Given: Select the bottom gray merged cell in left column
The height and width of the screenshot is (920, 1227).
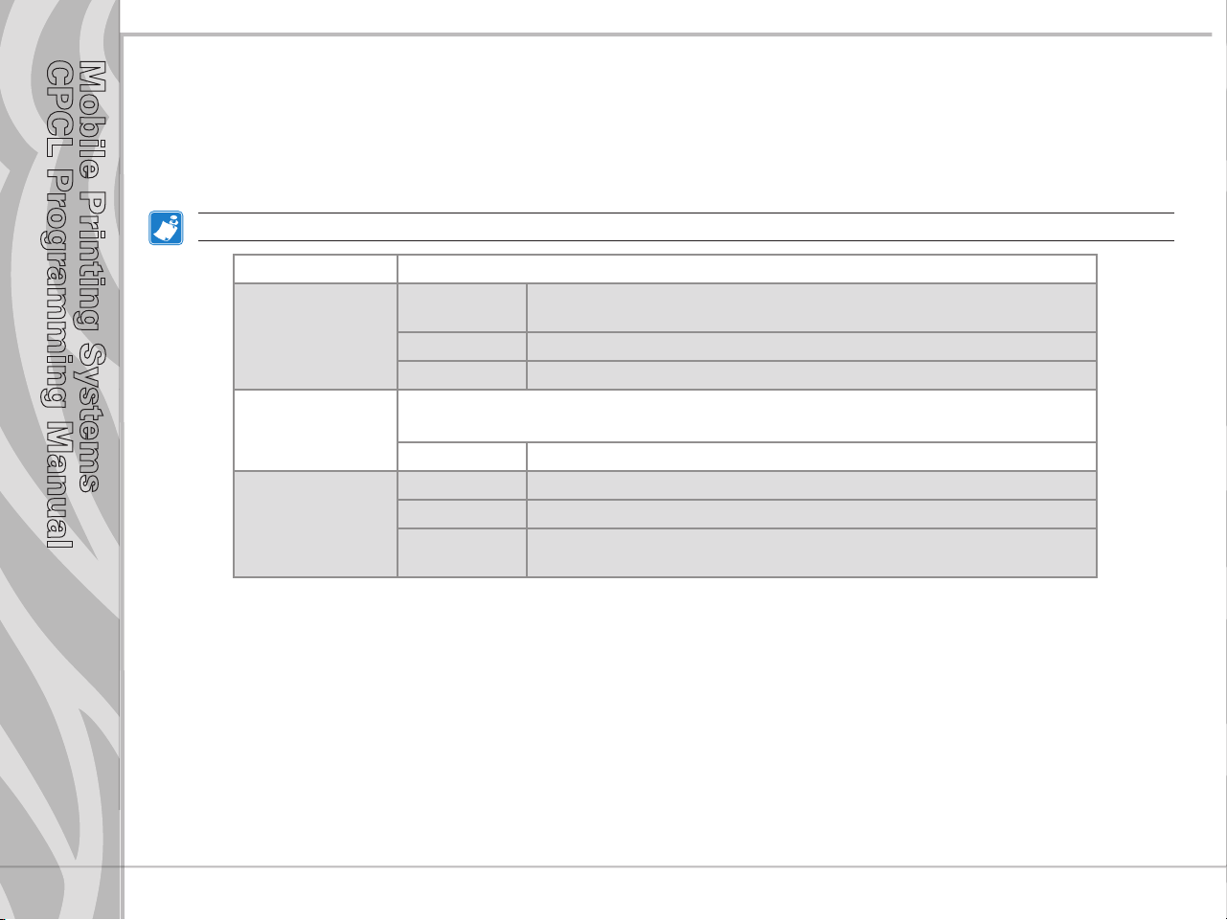Looking at the screenshot, I should point(315,524).
